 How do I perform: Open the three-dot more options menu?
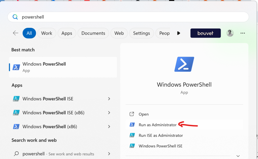[243, 33]
